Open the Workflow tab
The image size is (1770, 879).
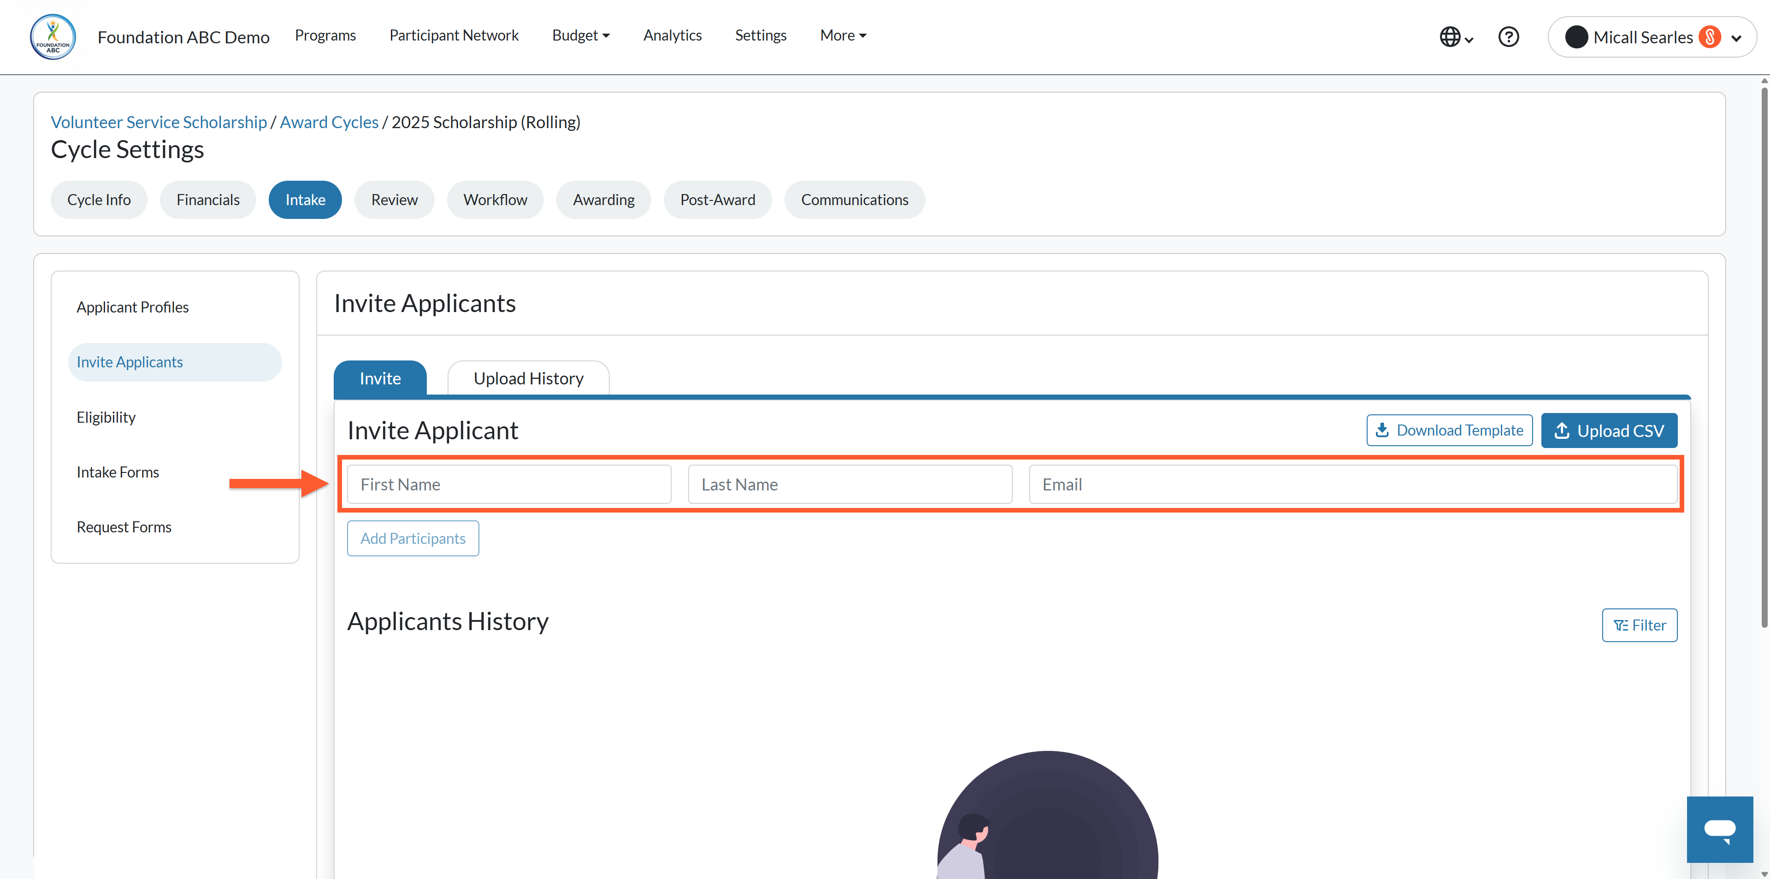[495, 200]
